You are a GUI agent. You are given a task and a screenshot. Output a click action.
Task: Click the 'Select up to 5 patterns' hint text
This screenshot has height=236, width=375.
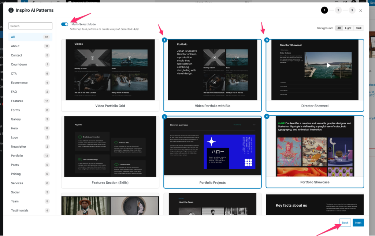click(104, 29)
